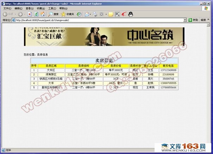Click the status bar page icon

pyautogui.click(x=4, y=150)
